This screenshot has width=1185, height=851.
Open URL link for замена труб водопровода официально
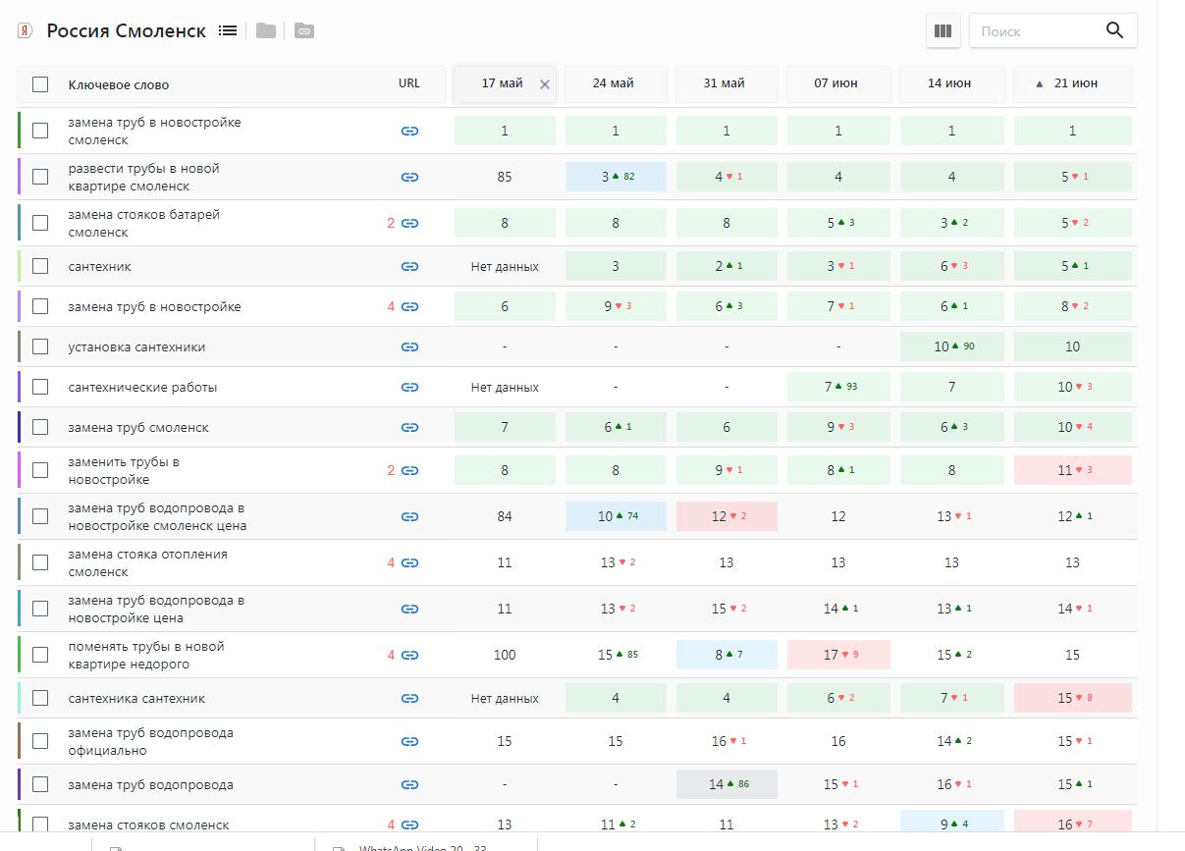[410, 741]
